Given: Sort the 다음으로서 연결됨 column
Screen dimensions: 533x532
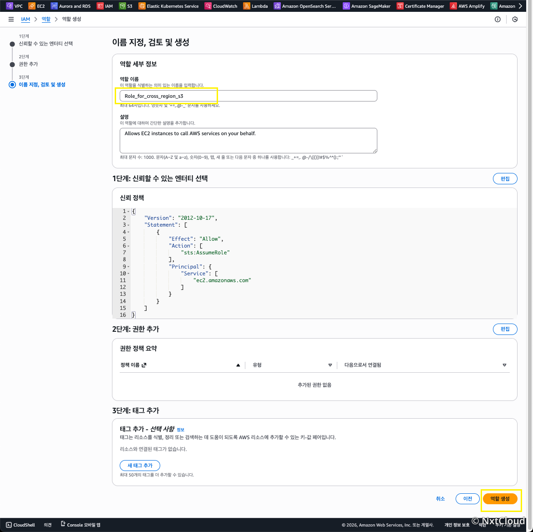Looking at the screenshot, I should [x=504, y=365].
